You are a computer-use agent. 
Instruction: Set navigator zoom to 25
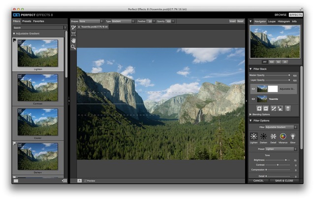pos(285,62)
